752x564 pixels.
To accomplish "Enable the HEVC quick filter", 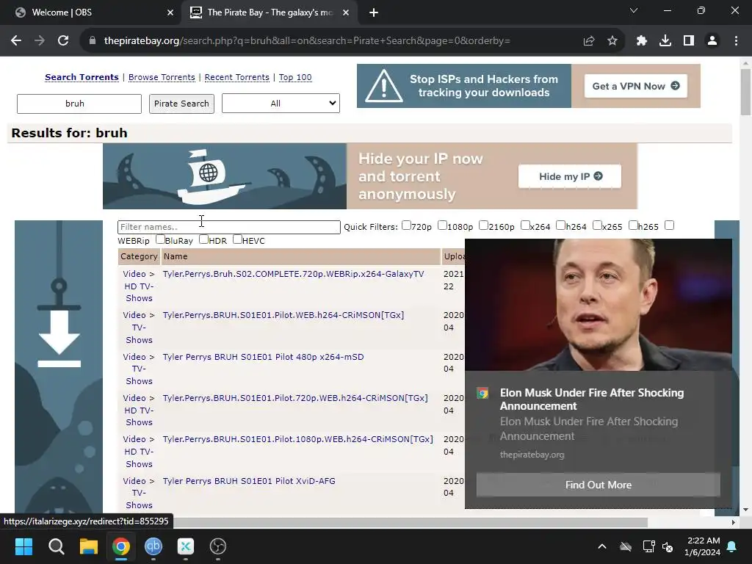I will (x=237, y=239).
